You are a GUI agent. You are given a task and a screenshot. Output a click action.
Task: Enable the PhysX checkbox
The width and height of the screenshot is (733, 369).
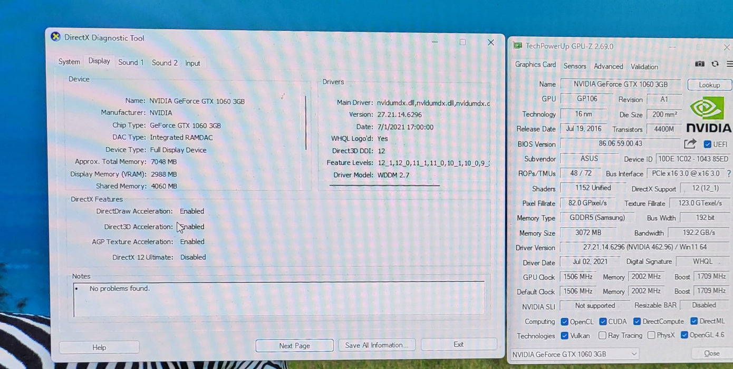[651, 335]
